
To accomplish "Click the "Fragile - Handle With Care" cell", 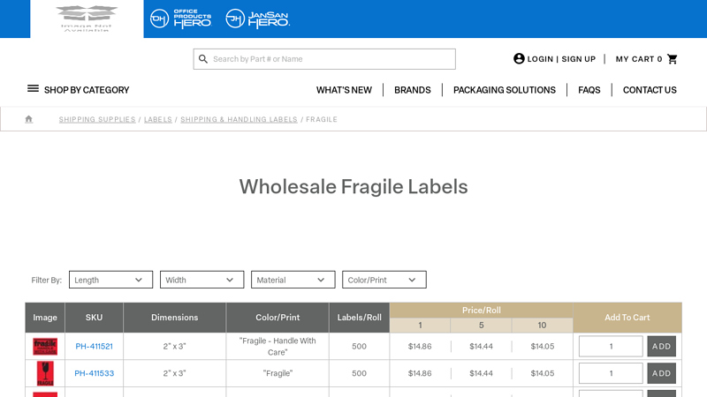I will (277, 346).
